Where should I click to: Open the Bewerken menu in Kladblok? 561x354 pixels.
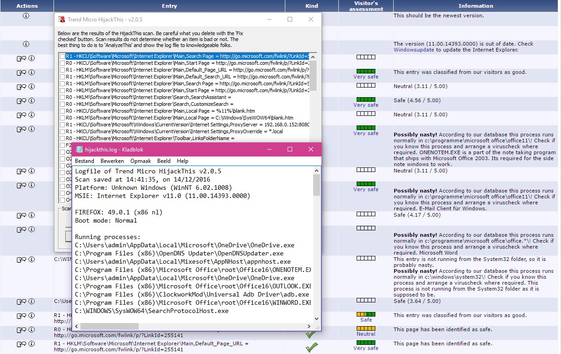[x=112, y=161]
